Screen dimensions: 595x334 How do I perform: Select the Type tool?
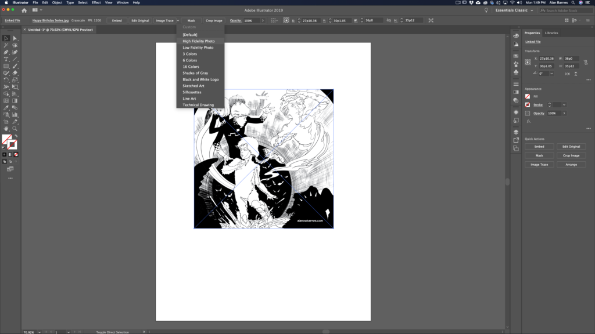coord(6,59)
